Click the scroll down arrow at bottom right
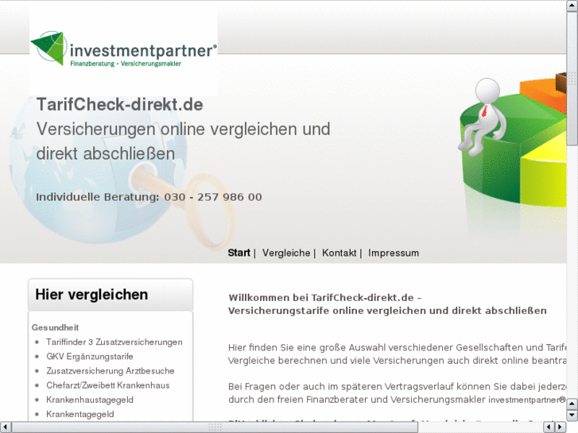 572,415
